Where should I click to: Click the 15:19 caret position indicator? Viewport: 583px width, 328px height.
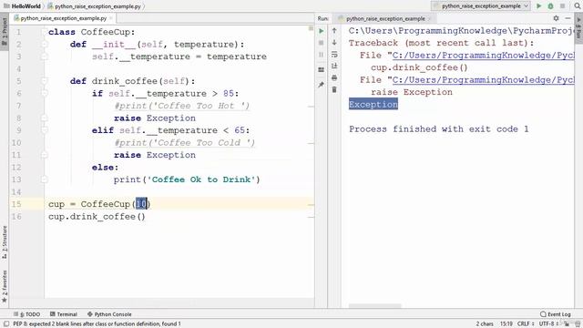(x=506, y=324)
